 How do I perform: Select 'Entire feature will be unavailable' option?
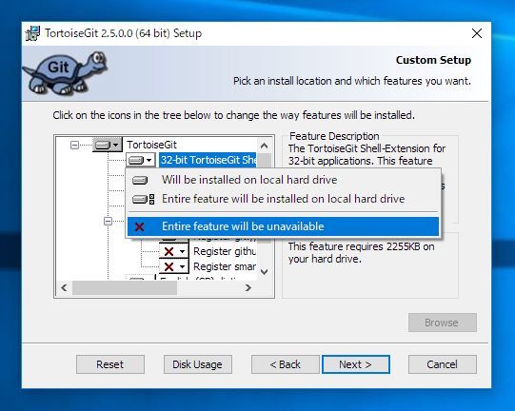283,226
